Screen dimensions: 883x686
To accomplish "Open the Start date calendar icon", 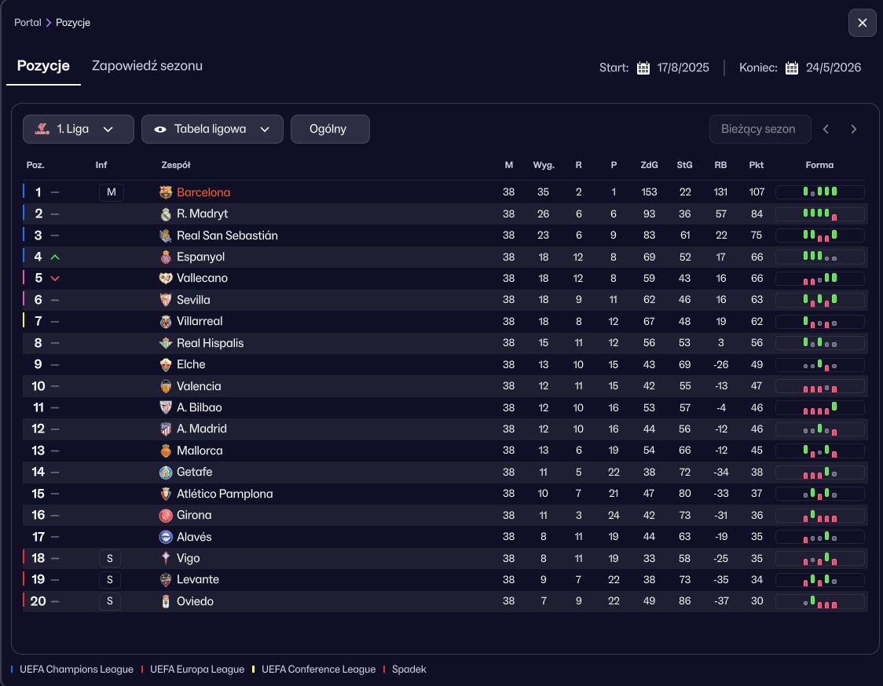I will 643,68.
